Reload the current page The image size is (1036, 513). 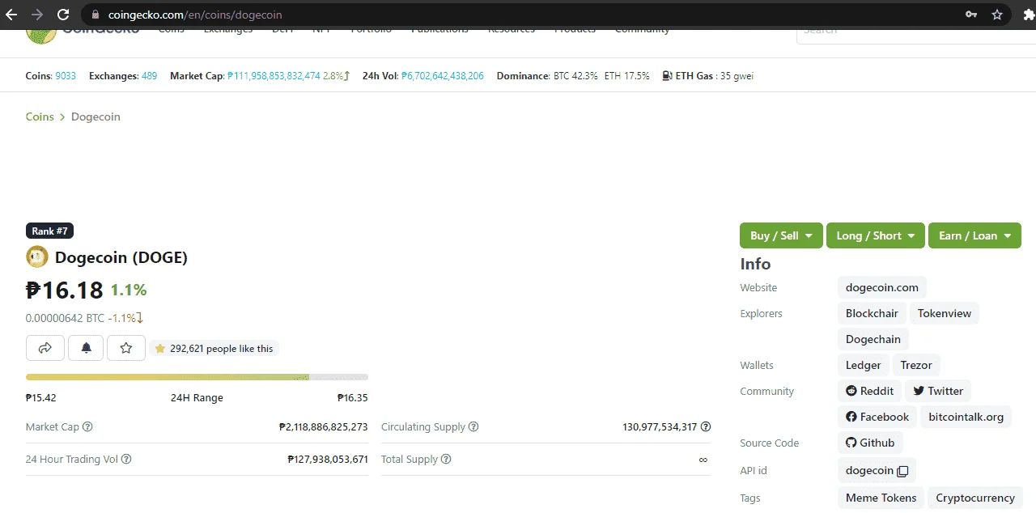pos(64,15)
